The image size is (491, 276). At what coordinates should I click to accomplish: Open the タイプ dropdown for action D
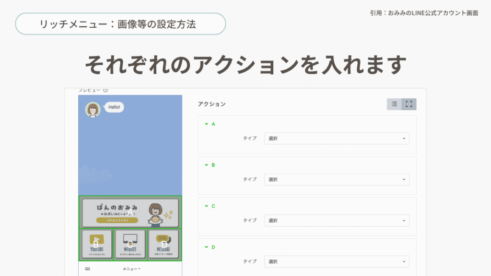[x=337, y=262]
